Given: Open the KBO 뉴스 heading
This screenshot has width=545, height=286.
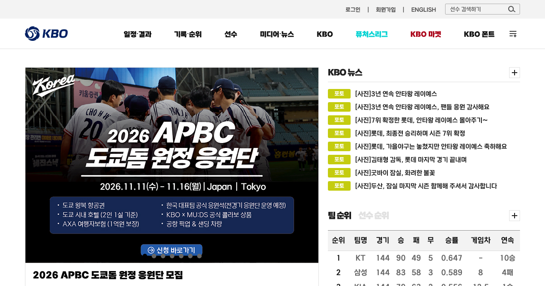Looking at the screenshot, I should [x=345, y=73].
